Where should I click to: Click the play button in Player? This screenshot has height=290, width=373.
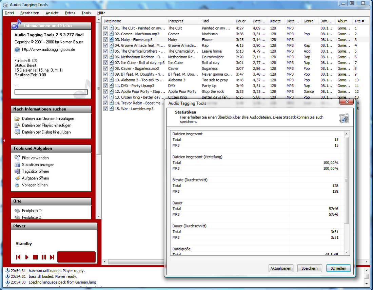point(27,257)
